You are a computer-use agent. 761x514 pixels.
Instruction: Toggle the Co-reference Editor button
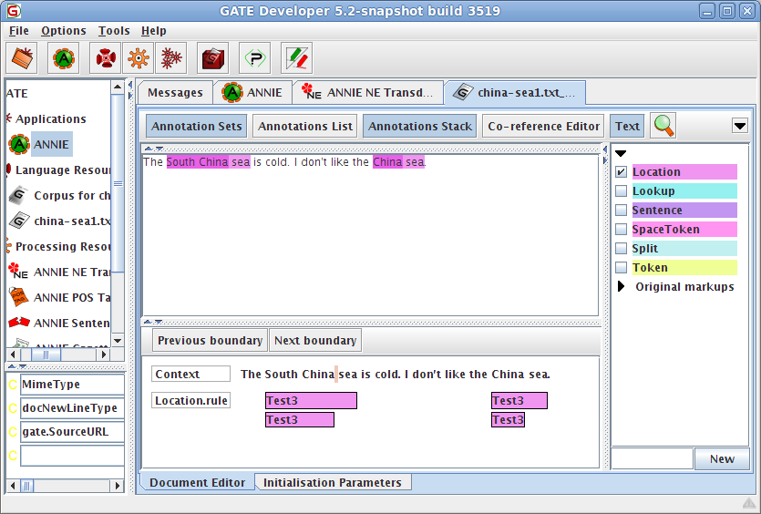click(543, 126)
